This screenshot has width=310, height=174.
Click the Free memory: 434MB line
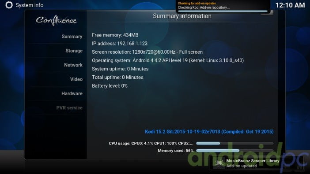[115, 35]
